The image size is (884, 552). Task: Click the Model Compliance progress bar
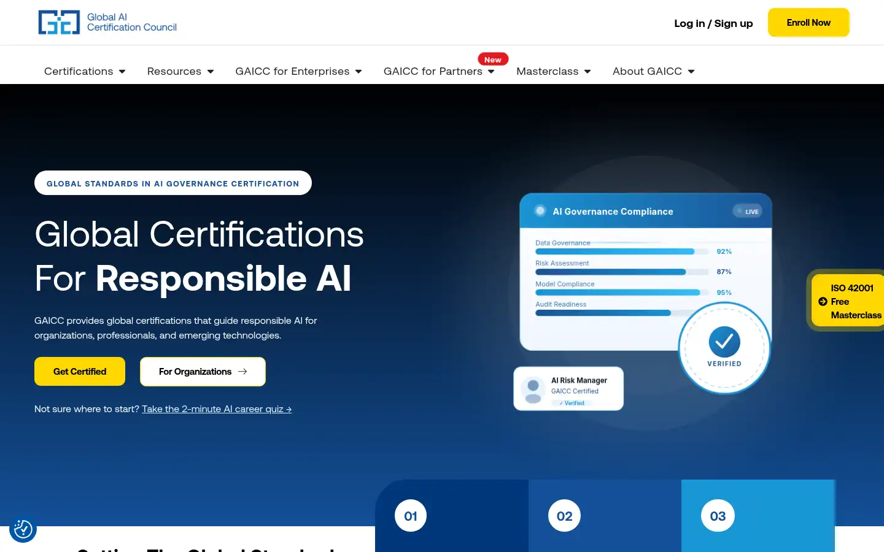tap(621, 293)
